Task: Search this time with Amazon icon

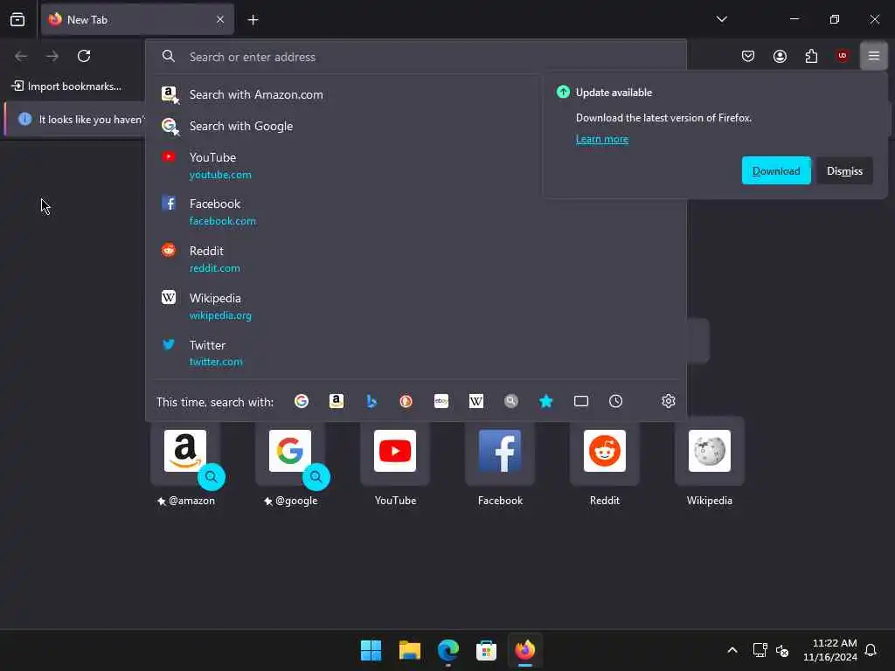Action: [336, 402]
